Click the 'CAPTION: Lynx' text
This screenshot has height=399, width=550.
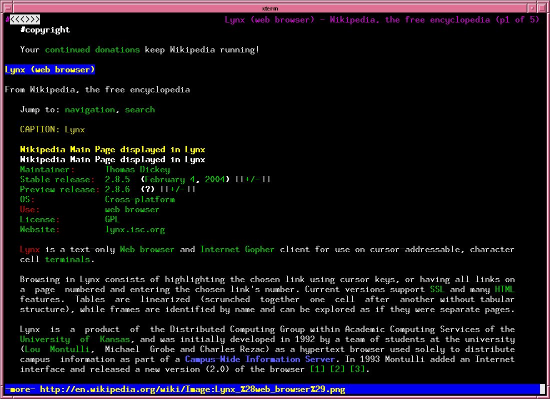[x=52, y=130]
